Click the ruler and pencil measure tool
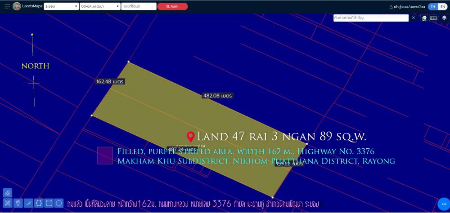 pos(7,203)
